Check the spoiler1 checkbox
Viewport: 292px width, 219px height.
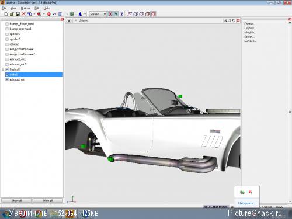(x=7, y=34)
